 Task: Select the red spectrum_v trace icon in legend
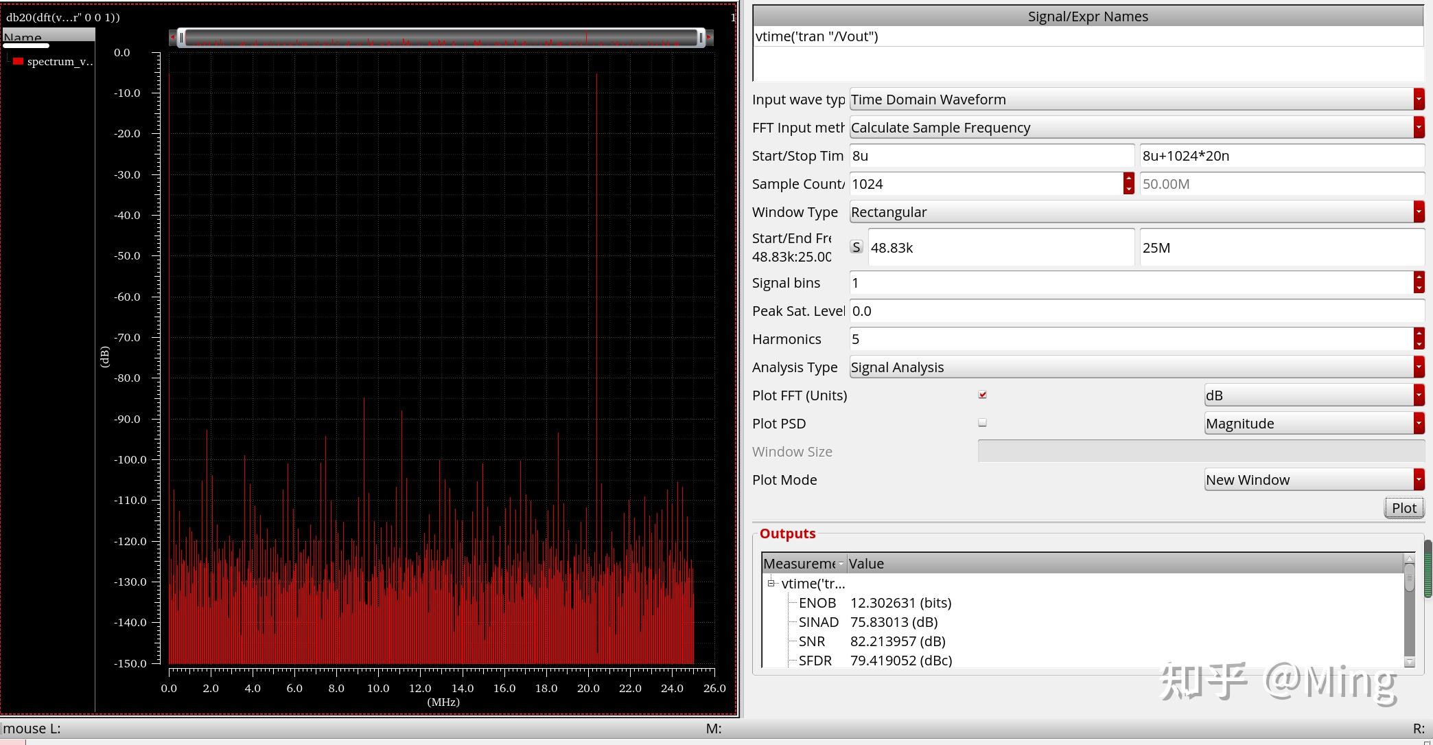pos(17,60)
